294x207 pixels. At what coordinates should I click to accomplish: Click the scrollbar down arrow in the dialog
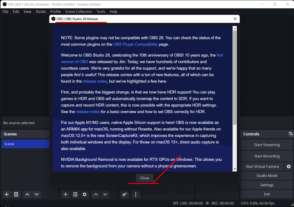tap(234, 169)
